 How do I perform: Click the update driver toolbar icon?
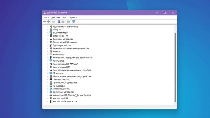click(x=68, y=22)
